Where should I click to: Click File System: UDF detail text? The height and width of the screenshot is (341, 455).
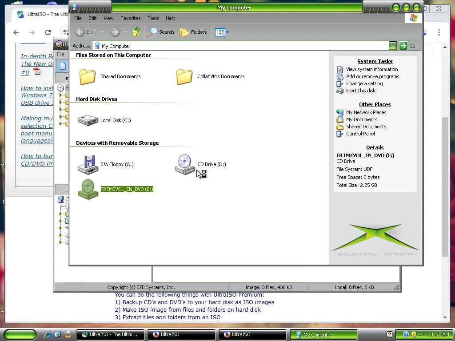tap(354, 169)
